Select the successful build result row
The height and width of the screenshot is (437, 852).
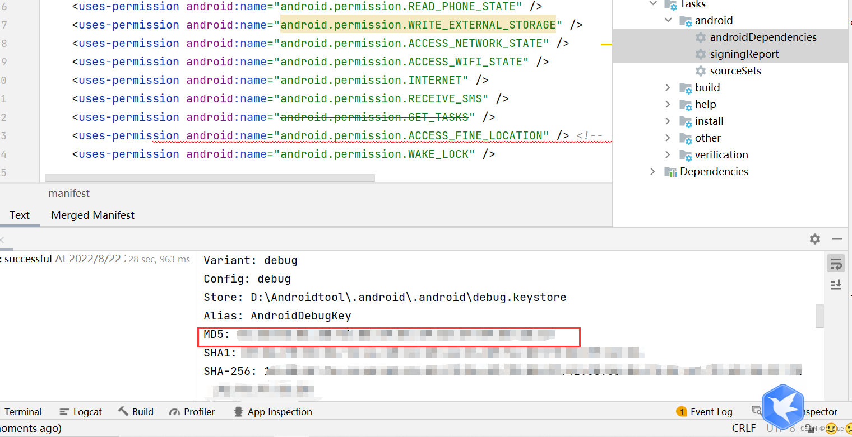point(96,259)
